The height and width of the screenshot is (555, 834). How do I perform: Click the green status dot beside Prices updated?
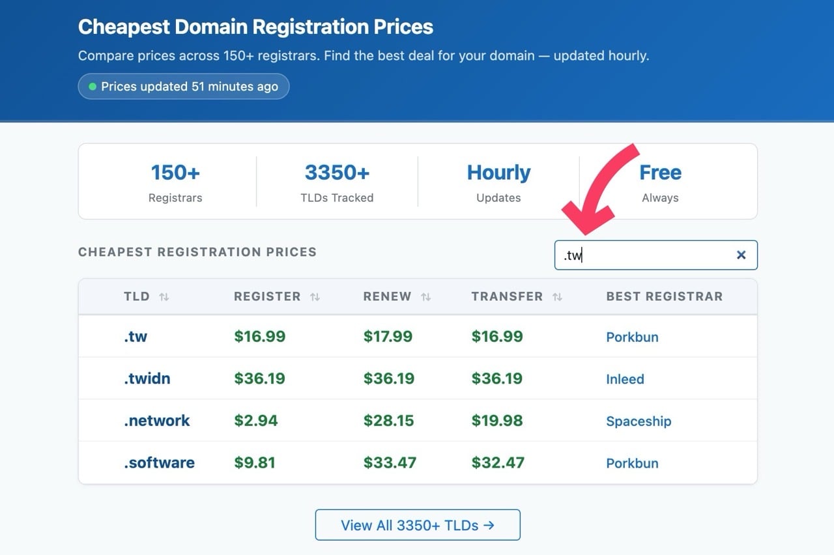93,87
